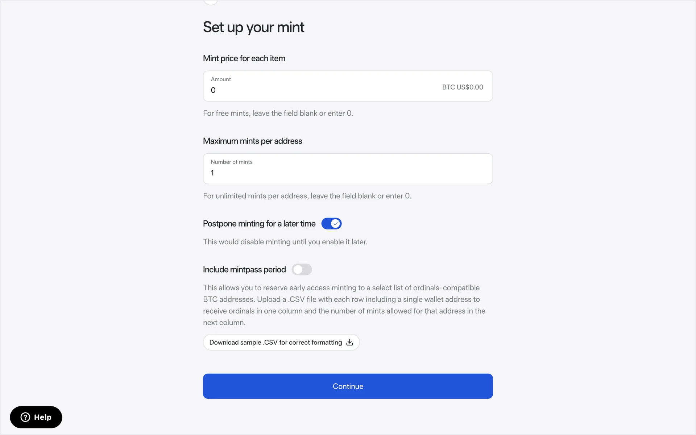Click the "Mint price for each item" label
696x435 pixels.
tap(244, 58)
